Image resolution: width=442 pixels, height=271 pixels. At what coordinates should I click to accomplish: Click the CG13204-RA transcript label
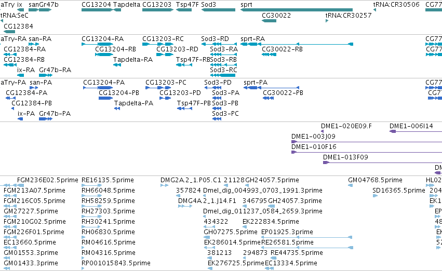(103, 39)
